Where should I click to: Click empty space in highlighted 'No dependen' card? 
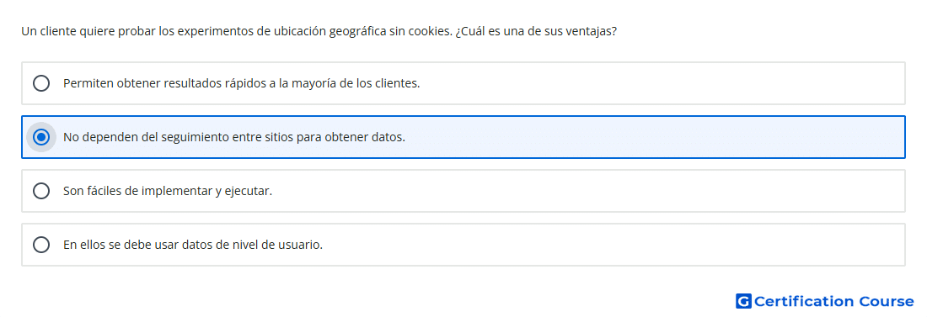pyautogui.click(x=656, y=138)
